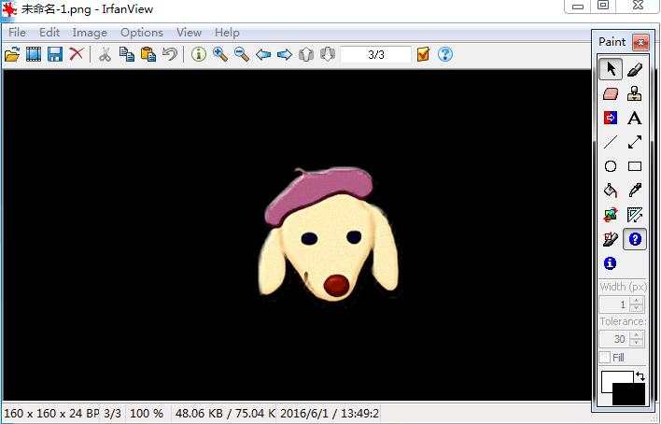Screen dimensions: 661x424
Task: Go to the previous image with the left arrow
Action: click(263, 54)
